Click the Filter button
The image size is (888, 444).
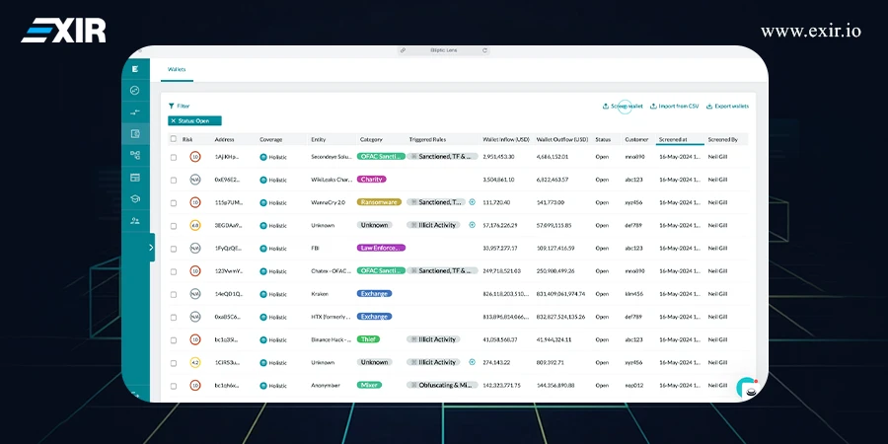pyautogui.click(x=179, y=106)
